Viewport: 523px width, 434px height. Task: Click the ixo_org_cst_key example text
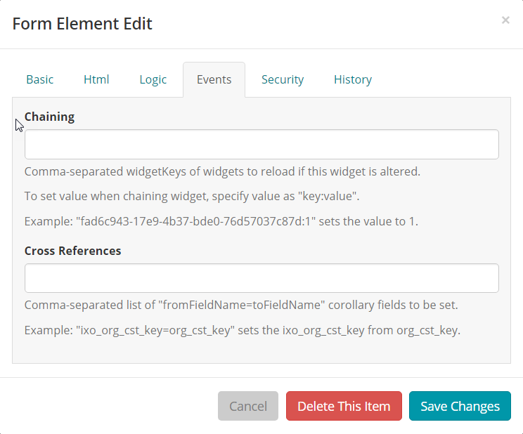pyautogui.click(x=242, y=330)
